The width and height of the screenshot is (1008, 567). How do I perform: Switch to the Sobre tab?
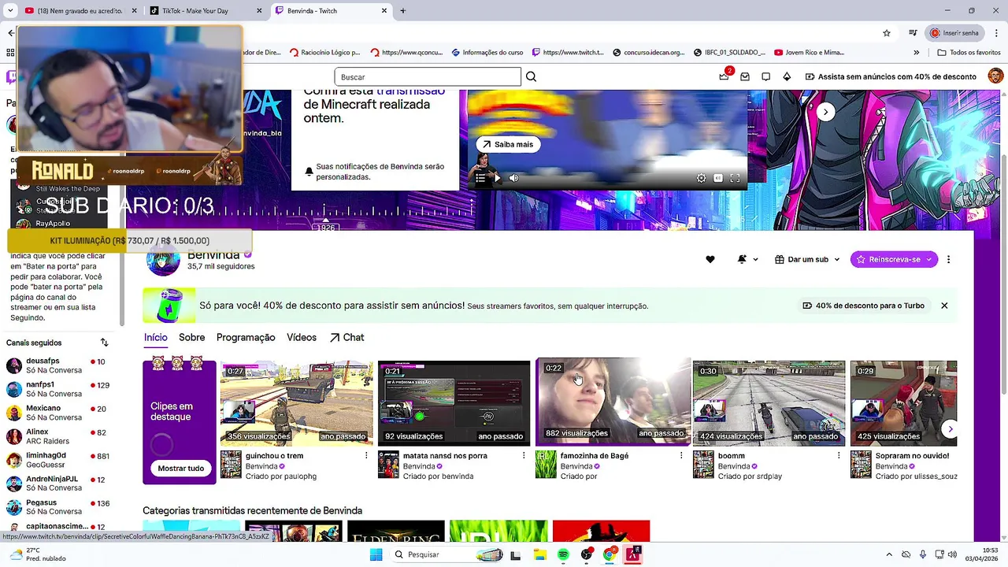tap(191, 337)
